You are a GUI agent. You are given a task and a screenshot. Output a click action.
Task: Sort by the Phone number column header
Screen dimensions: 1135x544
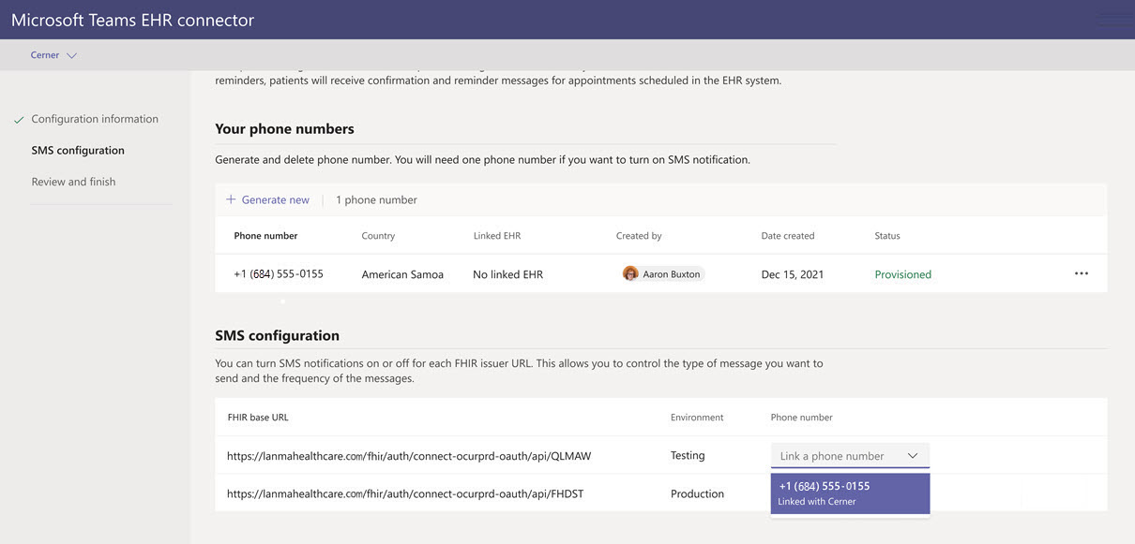[265, 236]
